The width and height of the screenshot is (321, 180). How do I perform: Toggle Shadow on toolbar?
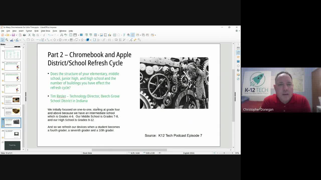pos(116,40)
